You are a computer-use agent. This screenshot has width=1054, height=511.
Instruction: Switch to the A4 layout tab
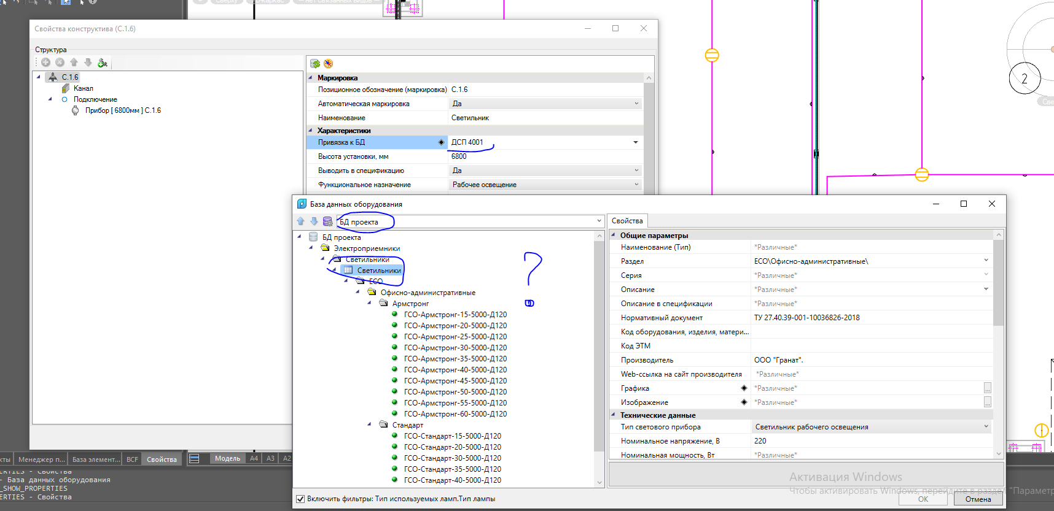[x=254, y=458]
